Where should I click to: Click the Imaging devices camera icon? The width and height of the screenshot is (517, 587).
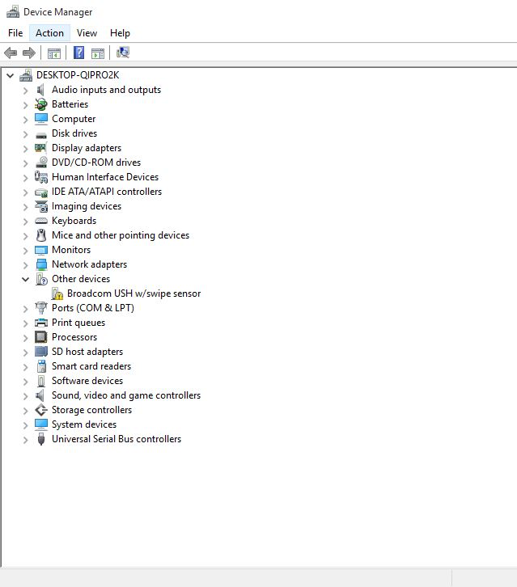tap(41, 206)
